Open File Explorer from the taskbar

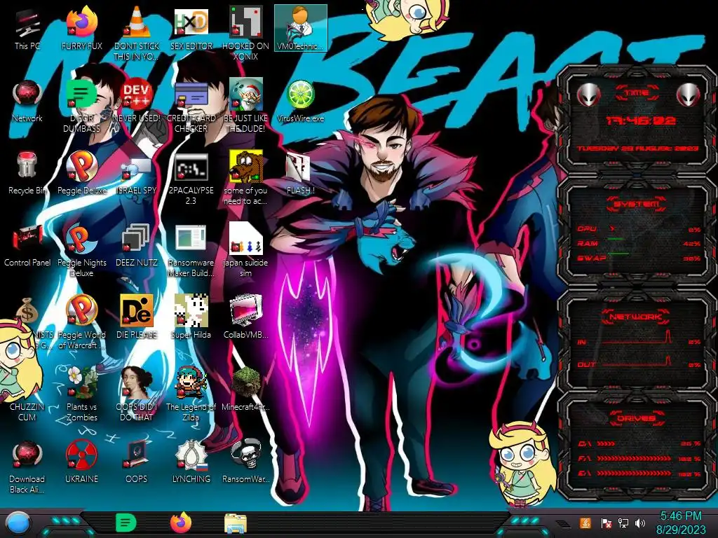pyautogui.click(x=236, y=523)
